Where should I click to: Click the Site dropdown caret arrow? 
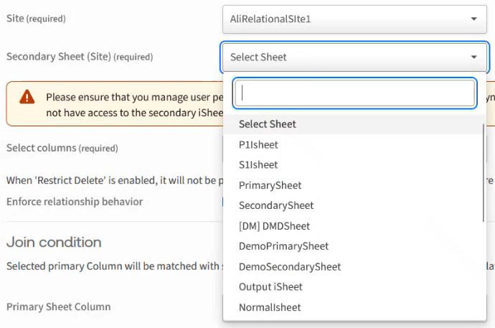click(473, 19)
